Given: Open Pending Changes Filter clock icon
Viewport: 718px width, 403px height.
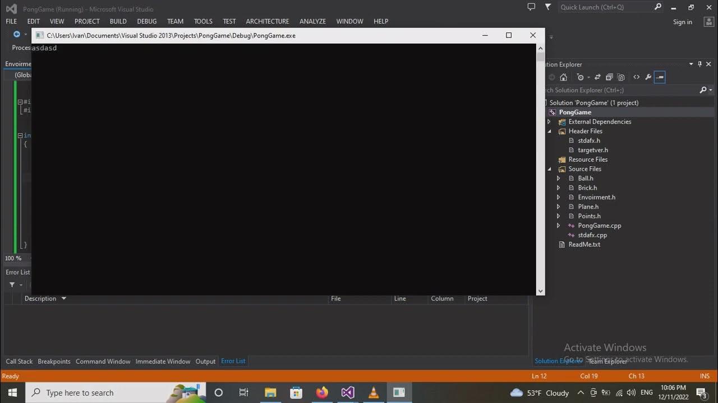Looking at the screenshot, I should click(x=580, y=77).
